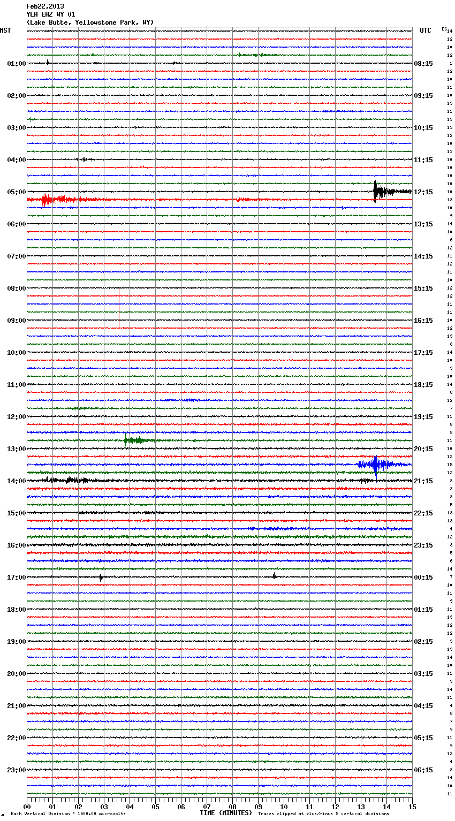Click the 05:00 MST time label
The width and height of the screenshot is (455, 821).
coord(17,192)
